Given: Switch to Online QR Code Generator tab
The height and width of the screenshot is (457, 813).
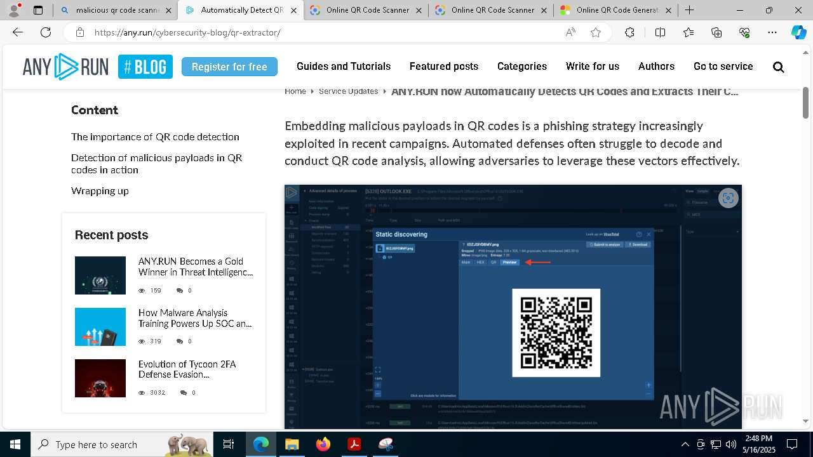Looking at the screenshot, I should (616, 10).
